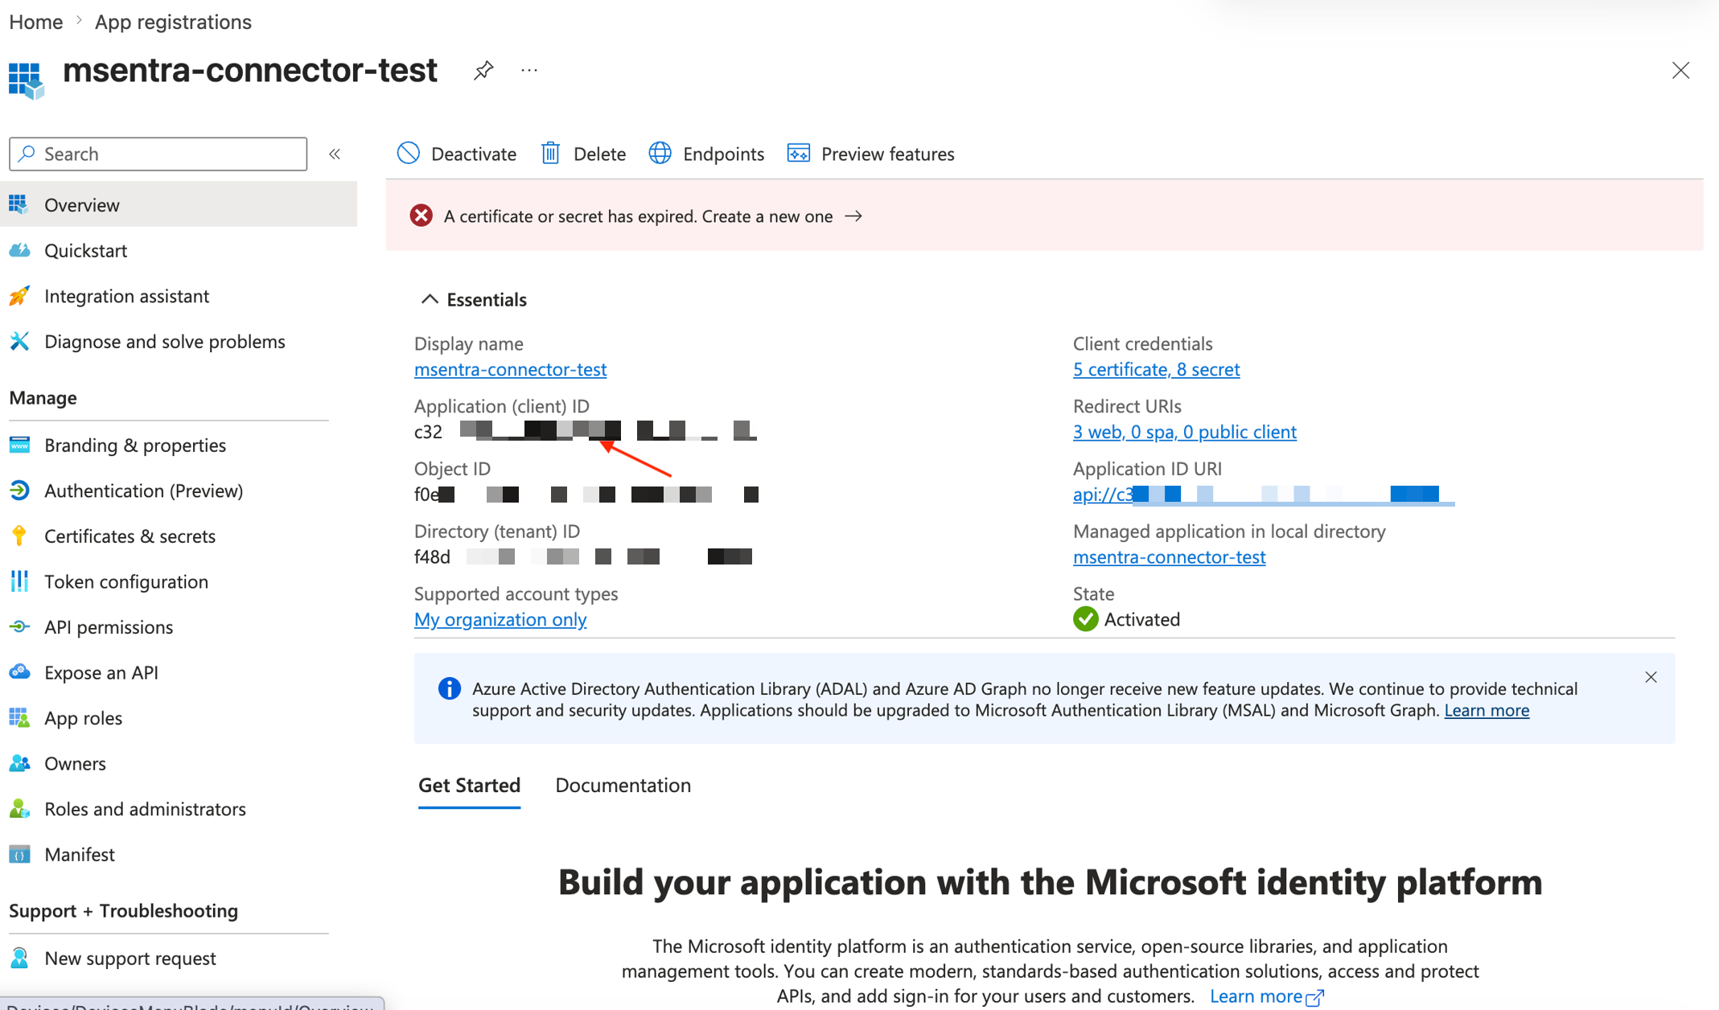Click the Delete trash can icon
The width and height of the screenshot is (1719, 1010).
pos(551,153)
